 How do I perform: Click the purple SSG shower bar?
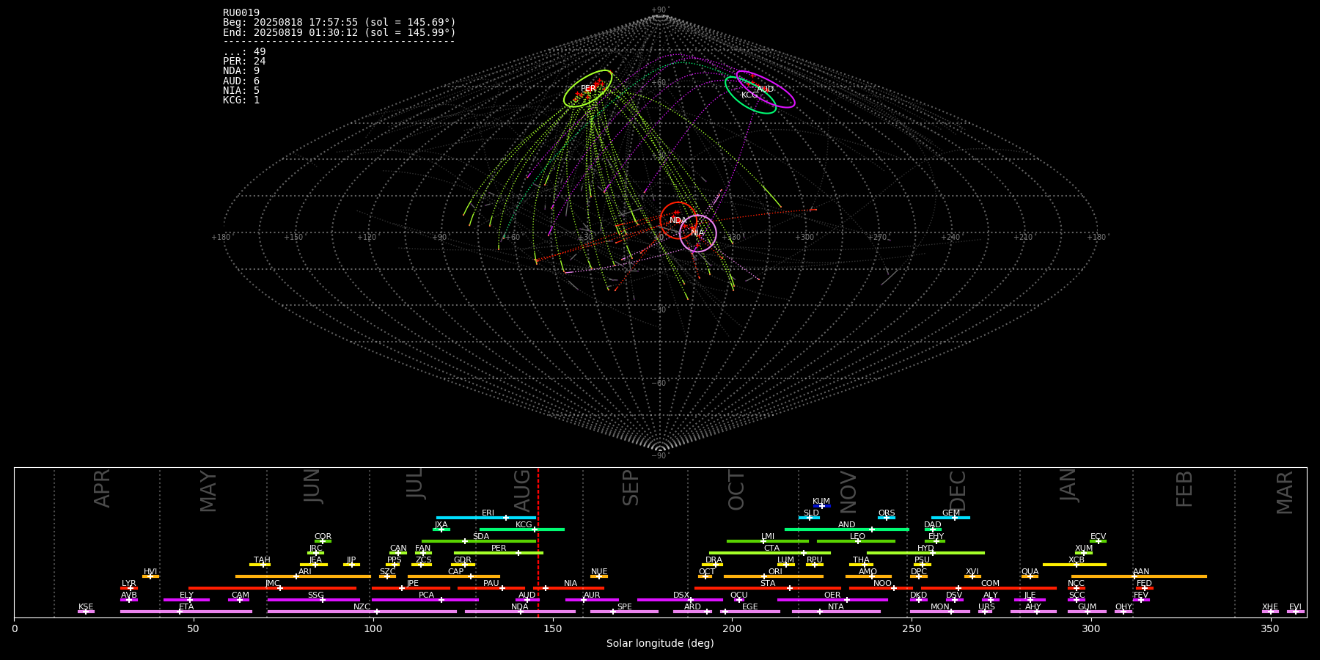pyautogui.click(x=314, y=600)
